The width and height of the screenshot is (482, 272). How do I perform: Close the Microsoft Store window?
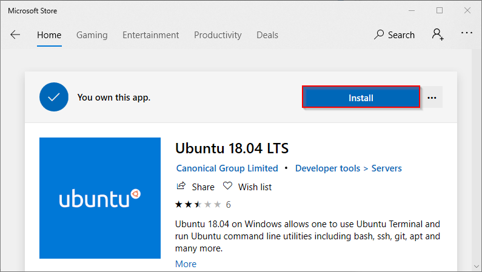click(x=467, y=10)
